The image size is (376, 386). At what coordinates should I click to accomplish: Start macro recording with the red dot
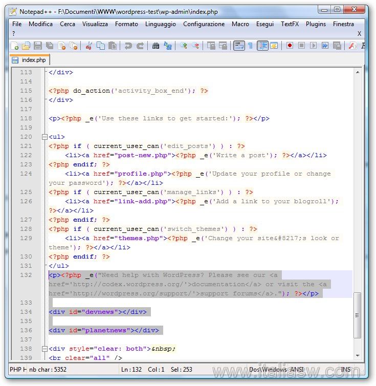[290, 46]
